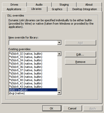Click inside the new override library field
The height and width of the screenshot is (113, 104).
[33, 43]
